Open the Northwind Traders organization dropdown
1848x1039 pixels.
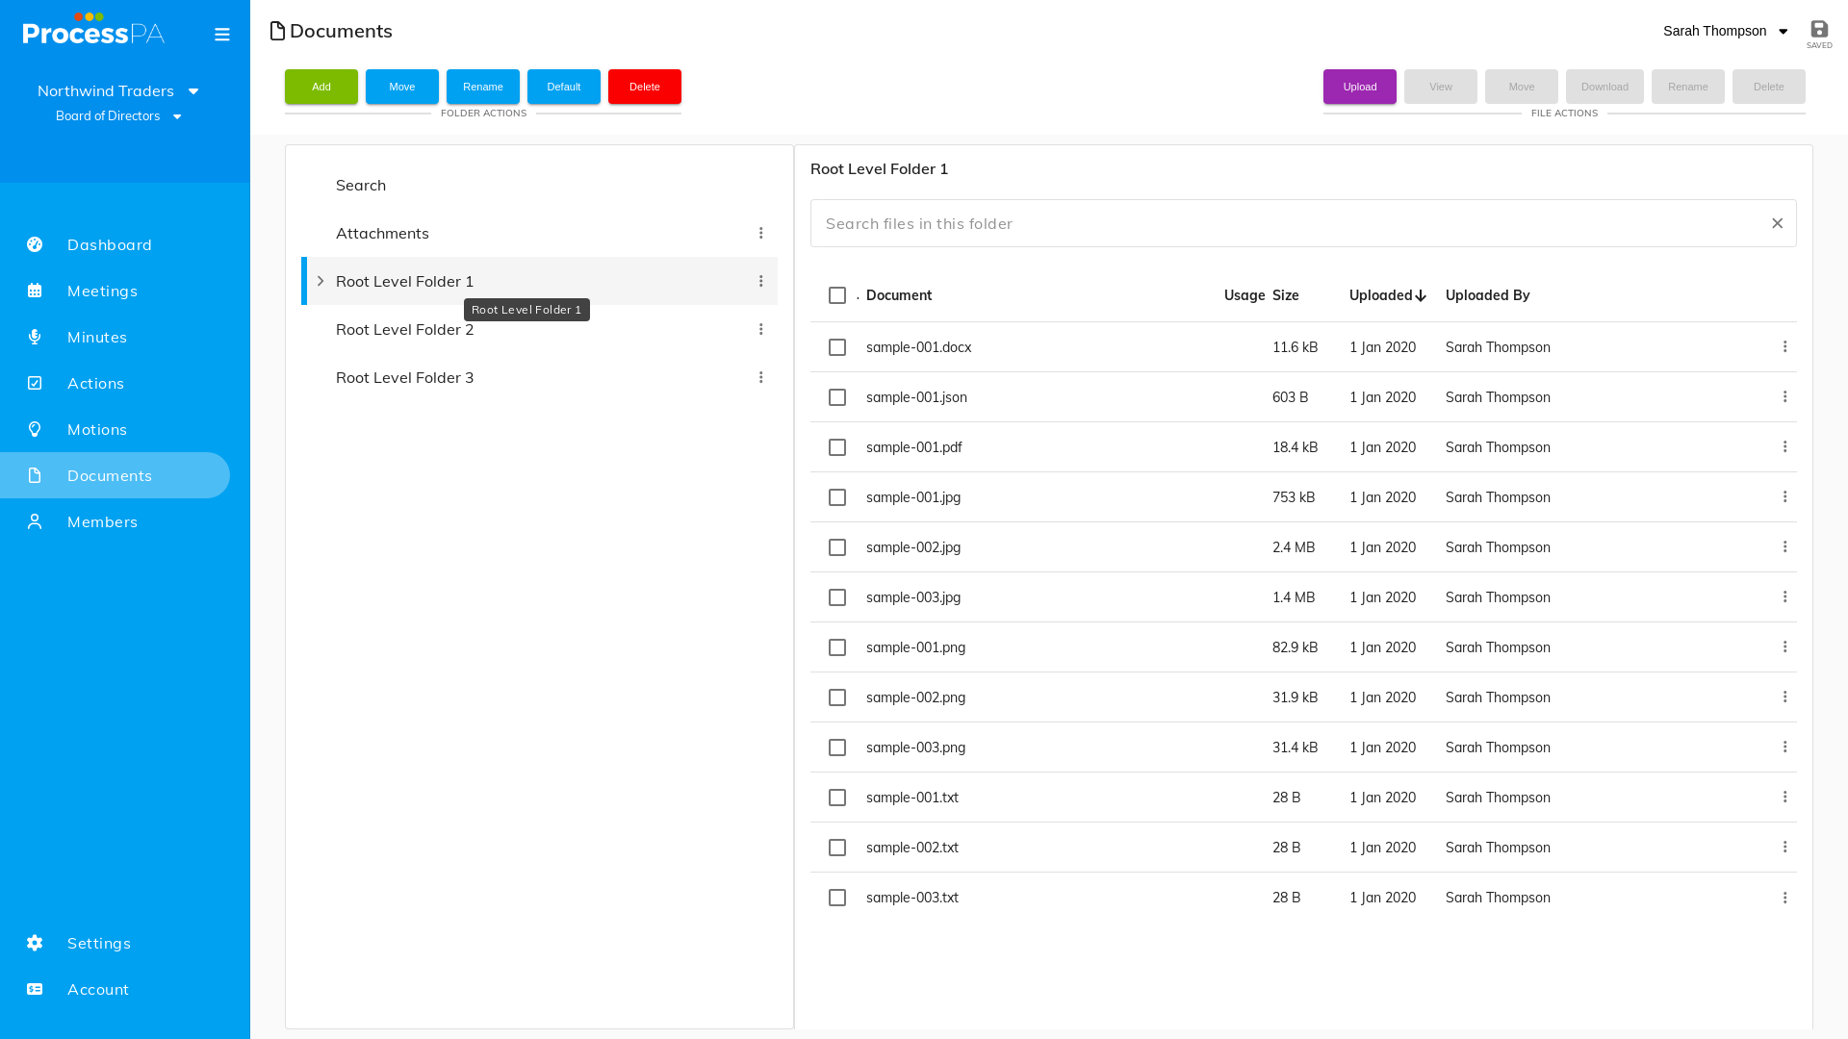tap(118, 90)
